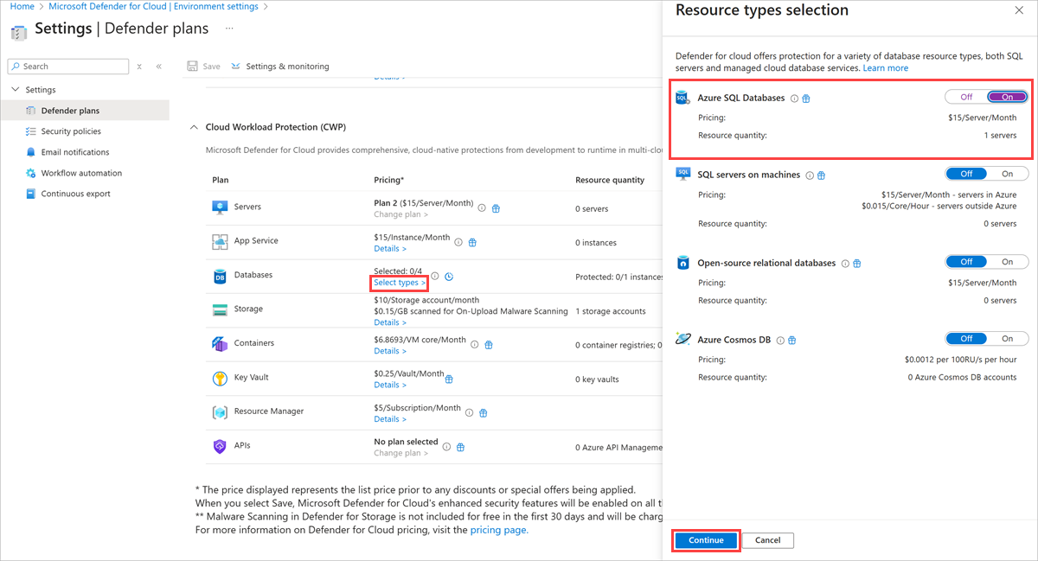Open Workflow automation menu item
The width and height of the screenshot is (1038, 561).
[x=81, y=173]
